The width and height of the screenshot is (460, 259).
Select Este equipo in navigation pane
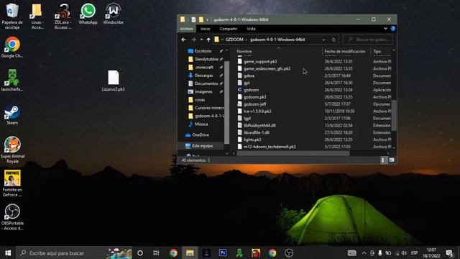coord(203,145)
